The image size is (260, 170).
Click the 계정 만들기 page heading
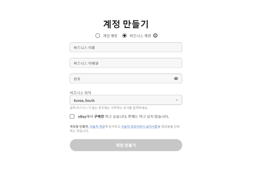pos(126,24)
